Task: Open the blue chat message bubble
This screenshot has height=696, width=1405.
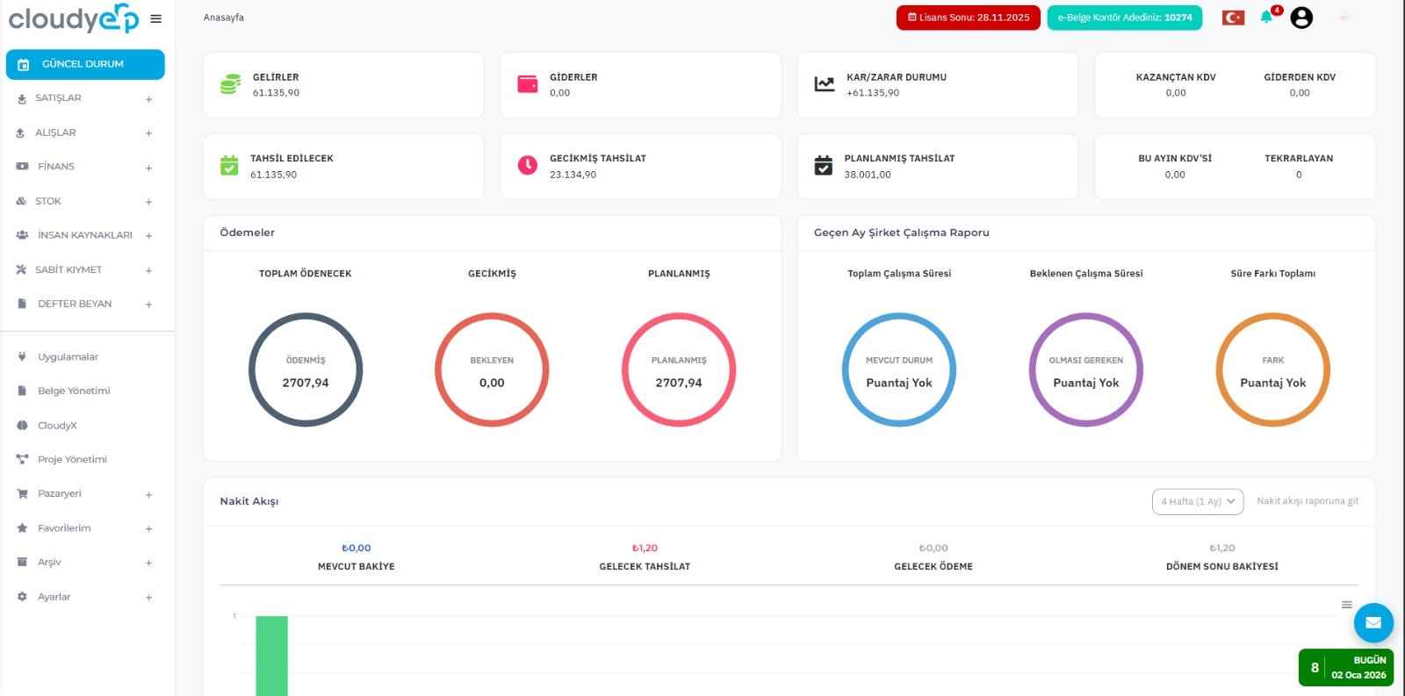Action: coord(1373,623)
